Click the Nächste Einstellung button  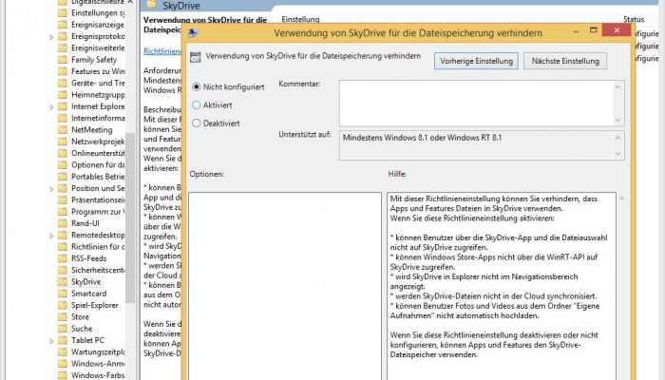click(x=565, y=61)
